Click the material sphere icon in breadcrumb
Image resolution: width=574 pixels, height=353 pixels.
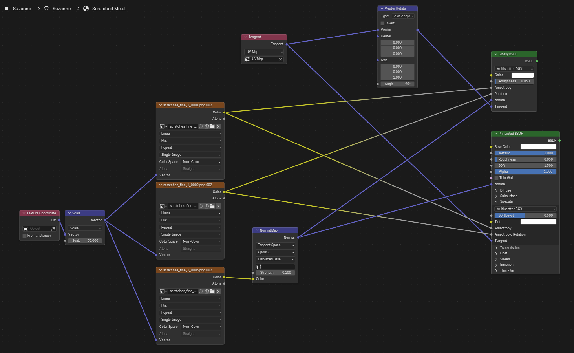pyautogui.click(x=86, y=9)
